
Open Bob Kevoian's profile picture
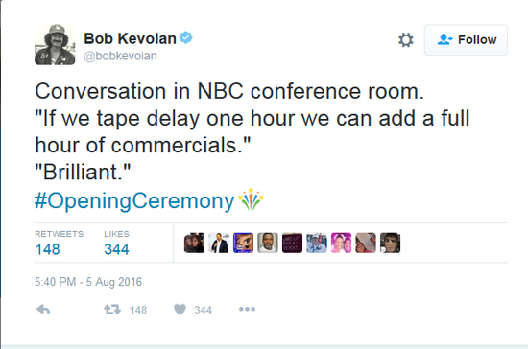55,44
